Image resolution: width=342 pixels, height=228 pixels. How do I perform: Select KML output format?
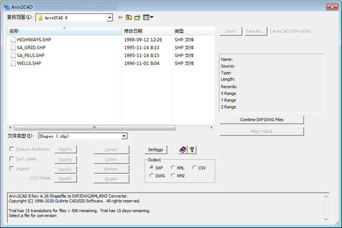[x=173, y=168]
